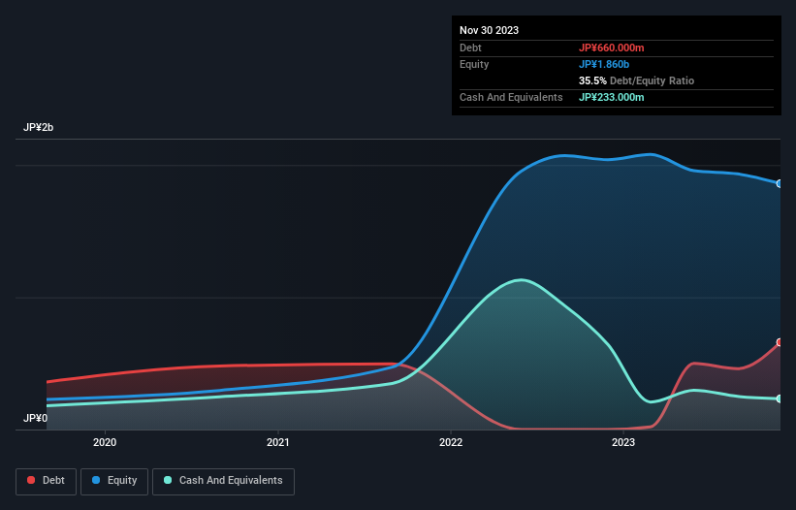The image size is (796, 510).
Task: Click the red Debt legend dot
Action: [x=31, y=480]
